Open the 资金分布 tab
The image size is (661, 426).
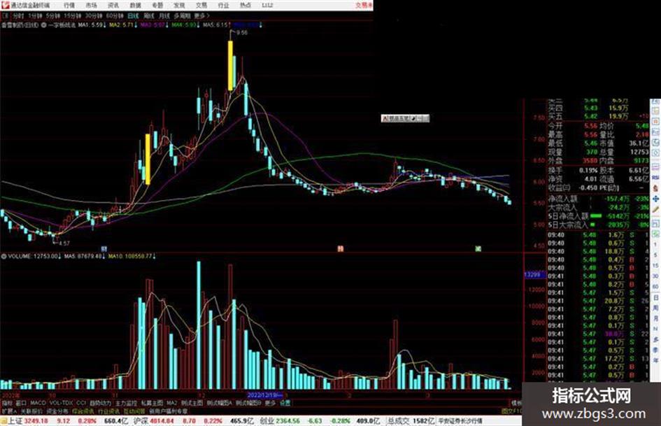[x=57, y=411]
